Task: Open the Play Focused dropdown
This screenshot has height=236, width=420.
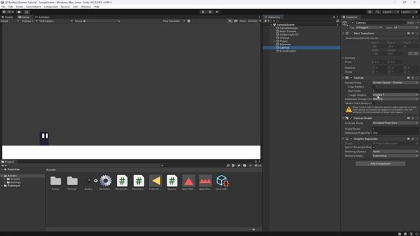Action: coord(173,21)
